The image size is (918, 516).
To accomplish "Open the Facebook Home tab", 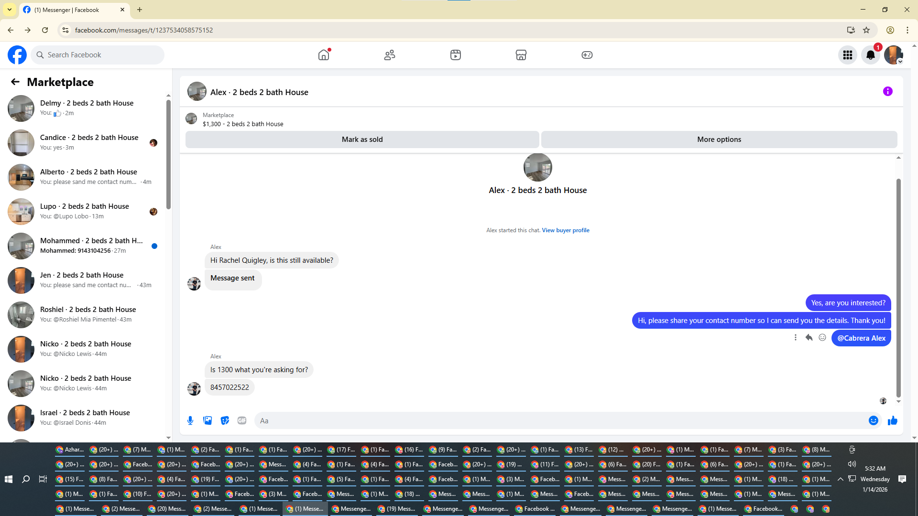I will point(324,55).
